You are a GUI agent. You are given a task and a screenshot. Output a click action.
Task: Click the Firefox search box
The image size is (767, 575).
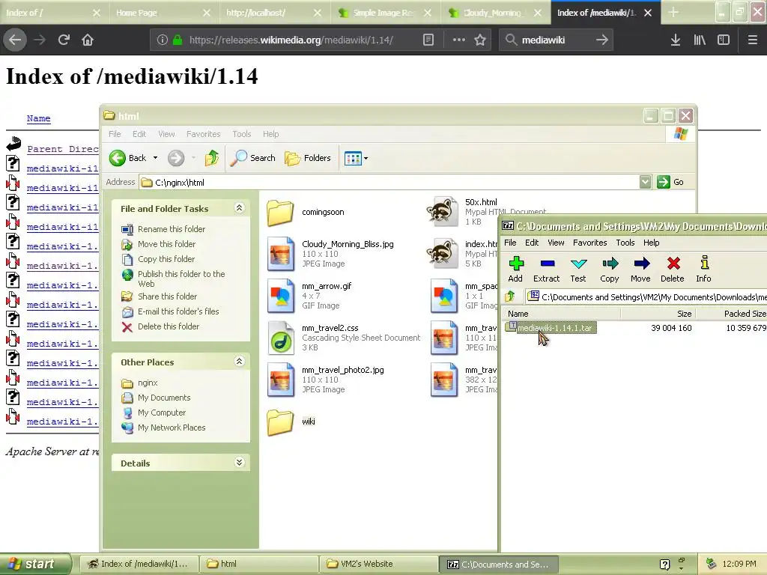click(556, 40)
